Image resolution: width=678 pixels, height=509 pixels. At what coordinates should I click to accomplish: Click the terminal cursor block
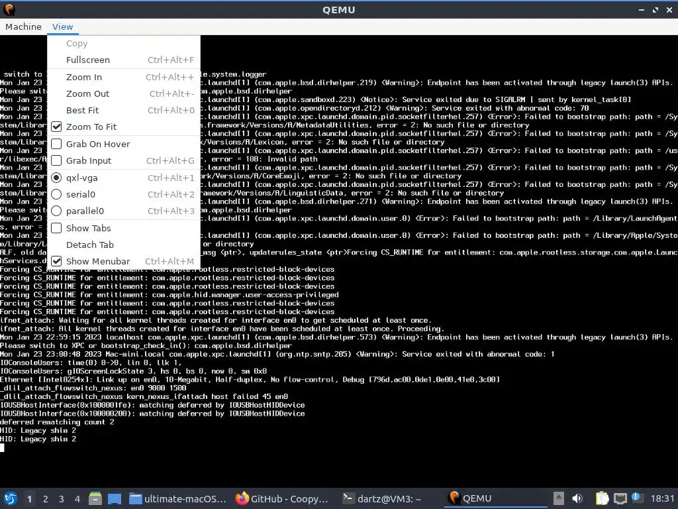2,447
